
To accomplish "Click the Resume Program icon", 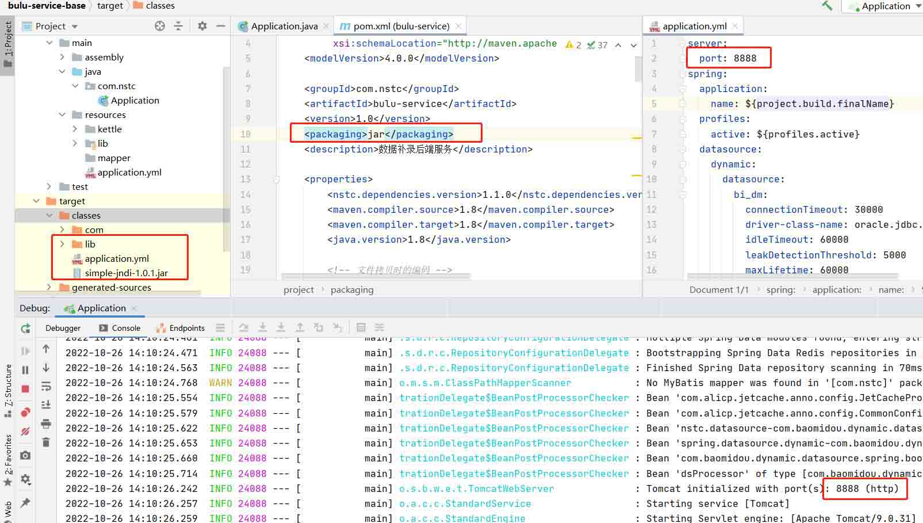I will click(x=25, y=350).
